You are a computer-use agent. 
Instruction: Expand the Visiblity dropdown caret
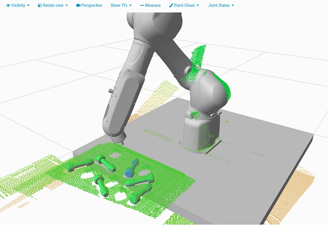[x=28, y=6]
